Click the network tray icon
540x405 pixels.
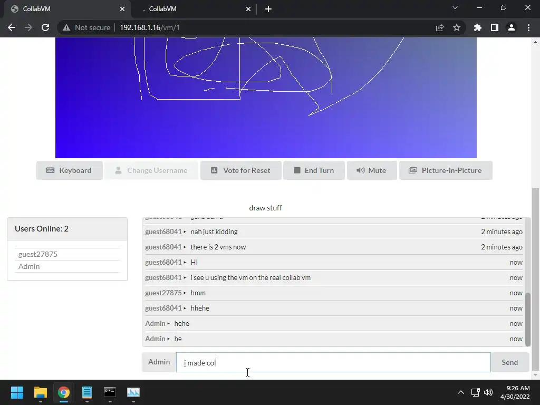pyautogui.click(x=476, y=392)
